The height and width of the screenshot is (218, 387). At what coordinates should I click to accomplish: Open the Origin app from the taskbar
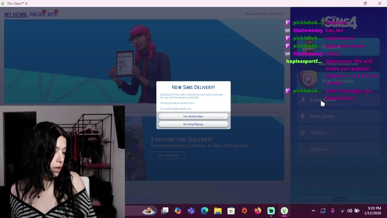244,211
